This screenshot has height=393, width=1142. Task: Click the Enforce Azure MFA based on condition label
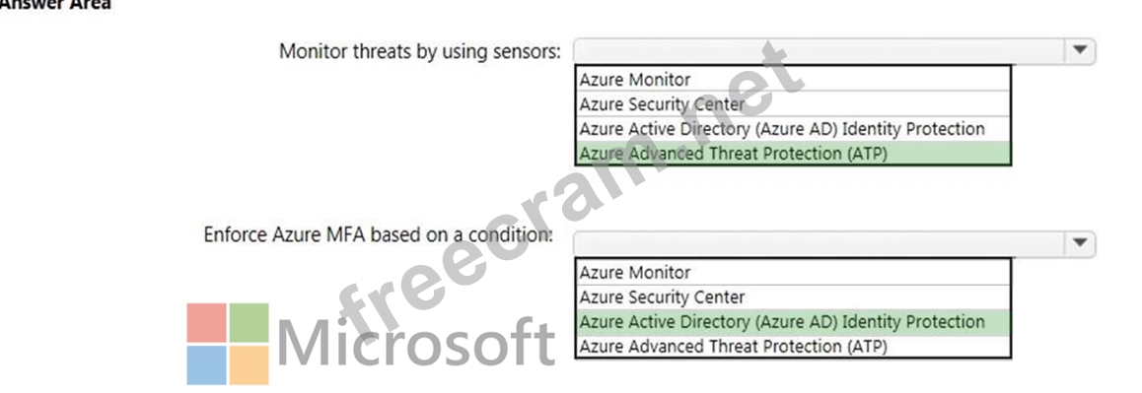pos(378,235)
